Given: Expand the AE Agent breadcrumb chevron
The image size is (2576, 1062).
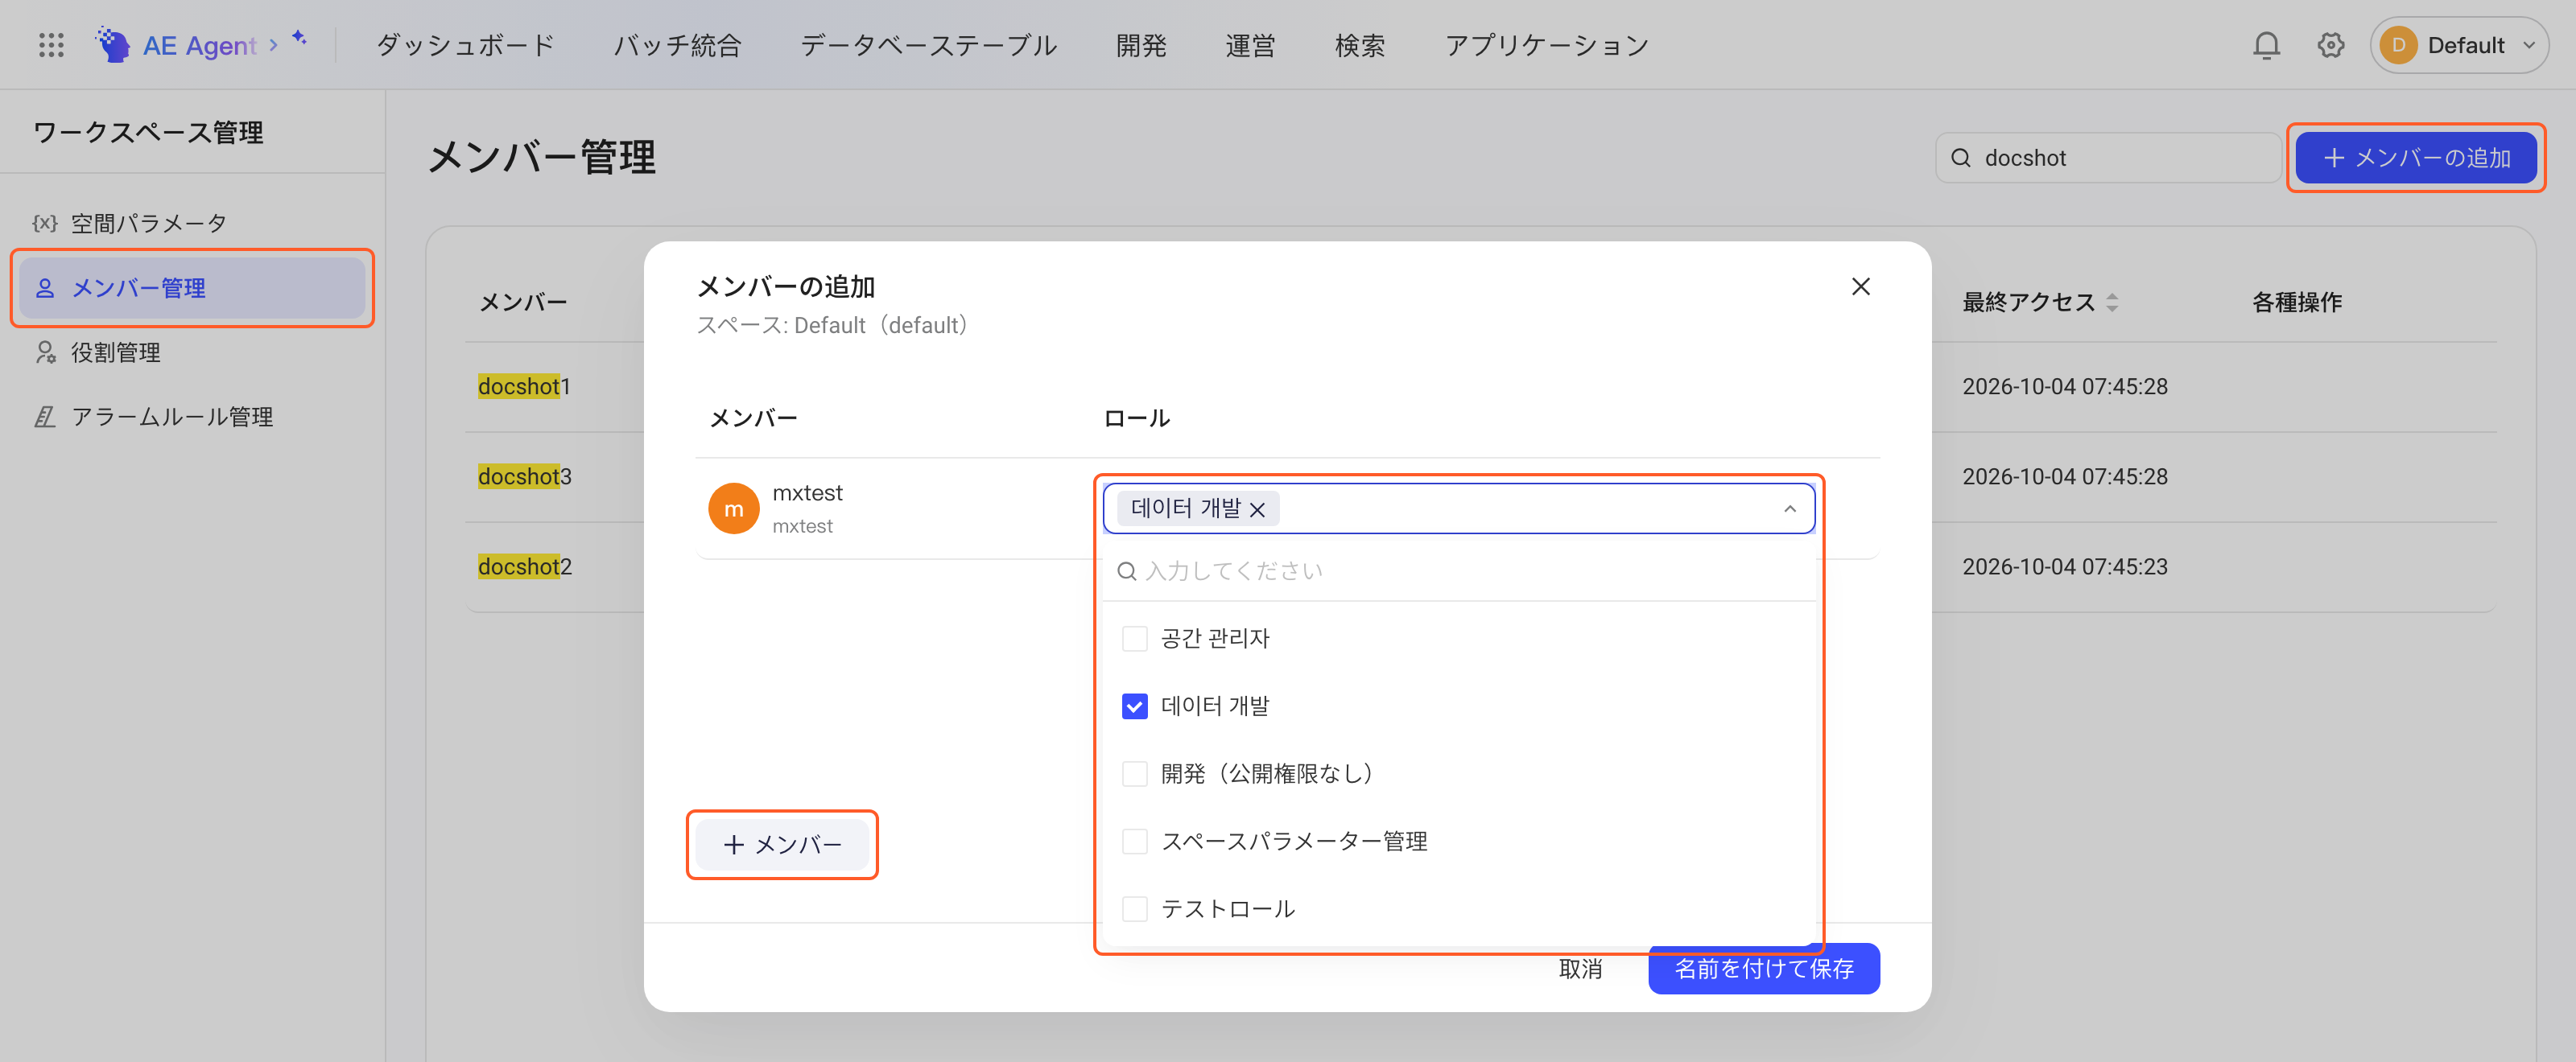Looking at the screenshot, I should [x=273, y=45].
